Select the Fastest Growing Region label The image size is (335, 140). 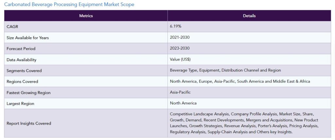pos(29,93)
